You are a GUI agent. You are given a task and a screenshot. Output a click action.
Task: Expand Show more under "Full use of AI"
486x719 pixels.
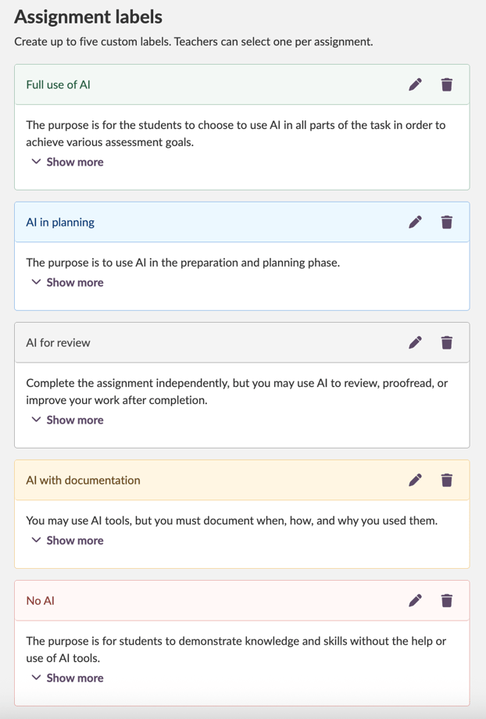67,162
